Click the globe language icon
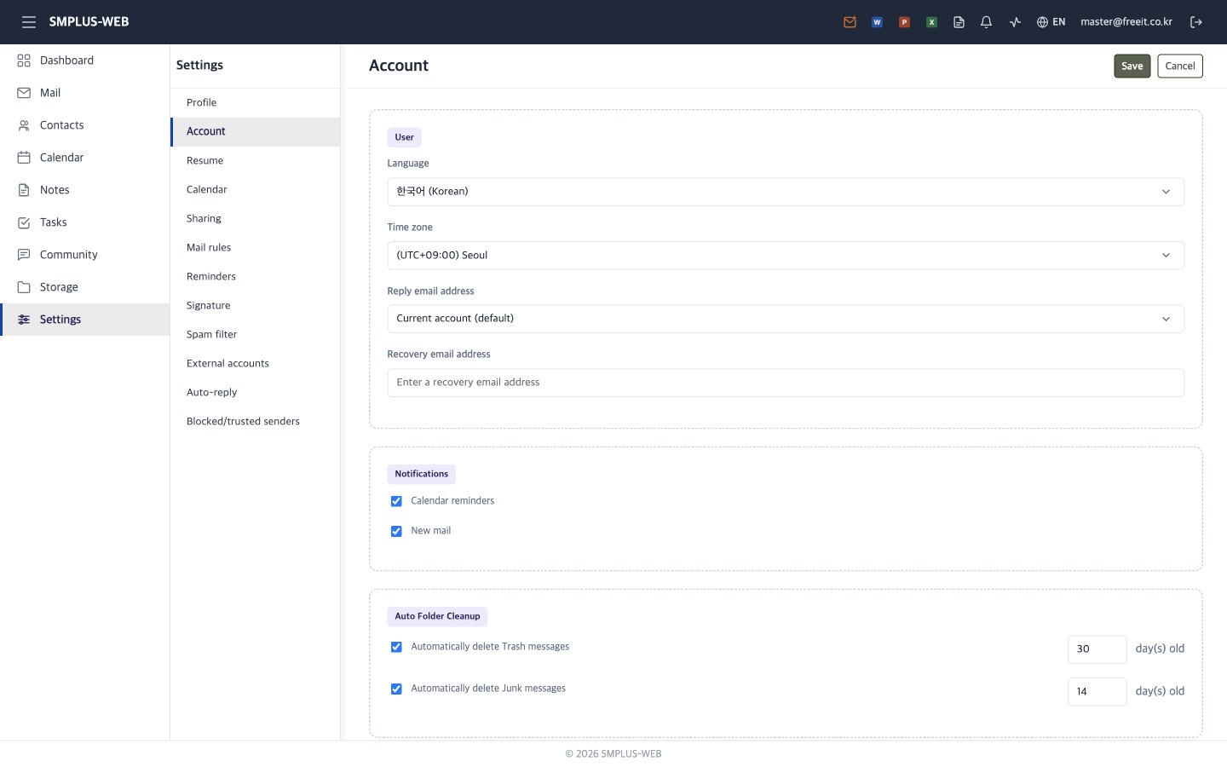The height and width of the screenshot is (767, 1227). click(1042, 22)
